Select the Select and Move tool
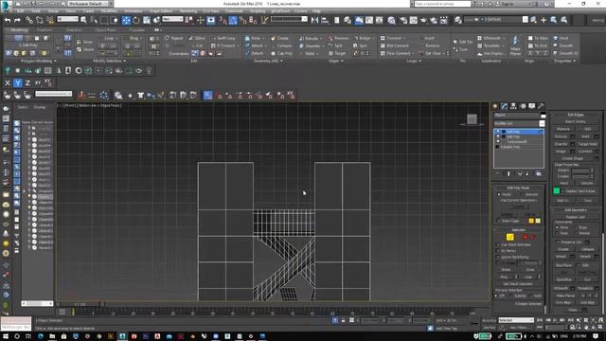The height and width of the screenshot is (341, 606). pyautogui.click(x=126, y=20)
